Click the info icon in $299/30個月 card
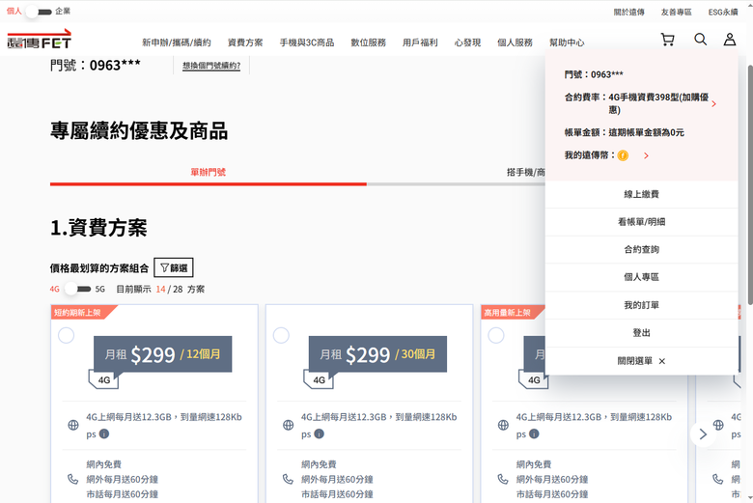753x503 pixels. coord(319,433)
